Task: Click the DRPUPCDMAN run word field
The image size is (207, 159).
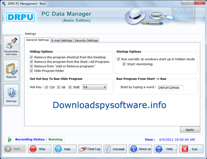Action: [170, 88]
